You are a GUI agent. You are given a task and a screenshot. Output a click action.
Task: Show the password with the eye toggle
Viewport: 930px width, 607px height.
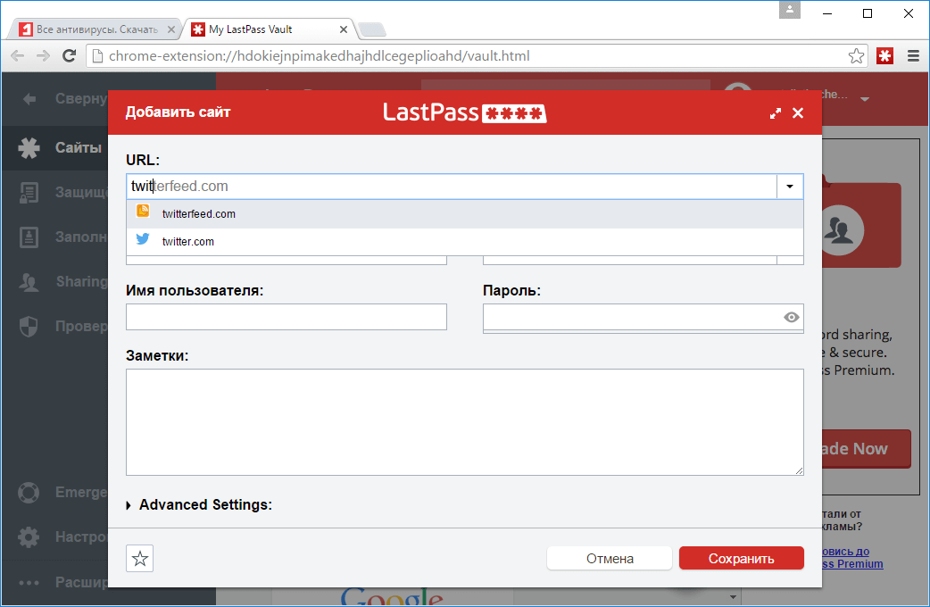[x=791, y=317]
